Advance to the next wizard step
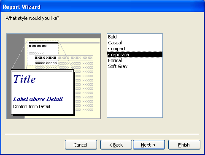This screenshot has height=155, width=205. pos(149,145)
